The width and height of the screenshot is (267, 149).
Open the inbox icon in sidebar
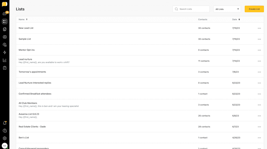click(5, 13)
